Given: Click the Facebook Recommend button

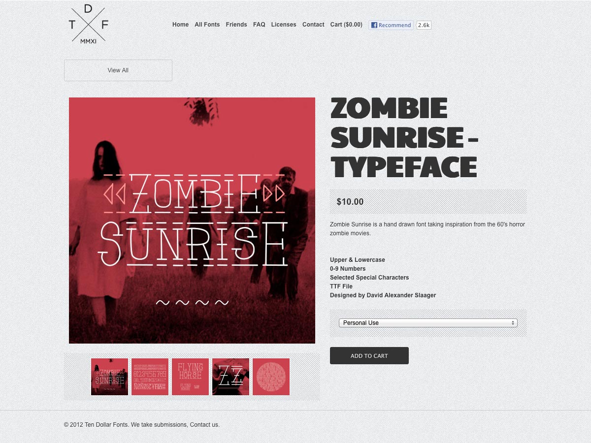Looking at the screenshot, I should coord(391,25).
